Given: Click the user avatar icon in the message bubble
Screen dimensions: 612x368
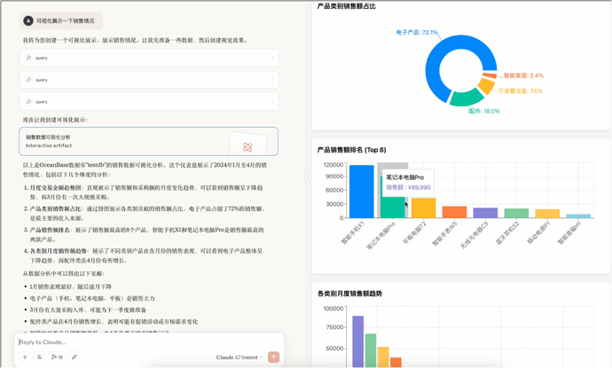Looking at the screenshot, I should pos(28,20).
